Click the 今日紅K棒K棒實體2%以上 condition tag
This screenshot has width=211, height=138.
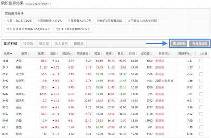73,29
